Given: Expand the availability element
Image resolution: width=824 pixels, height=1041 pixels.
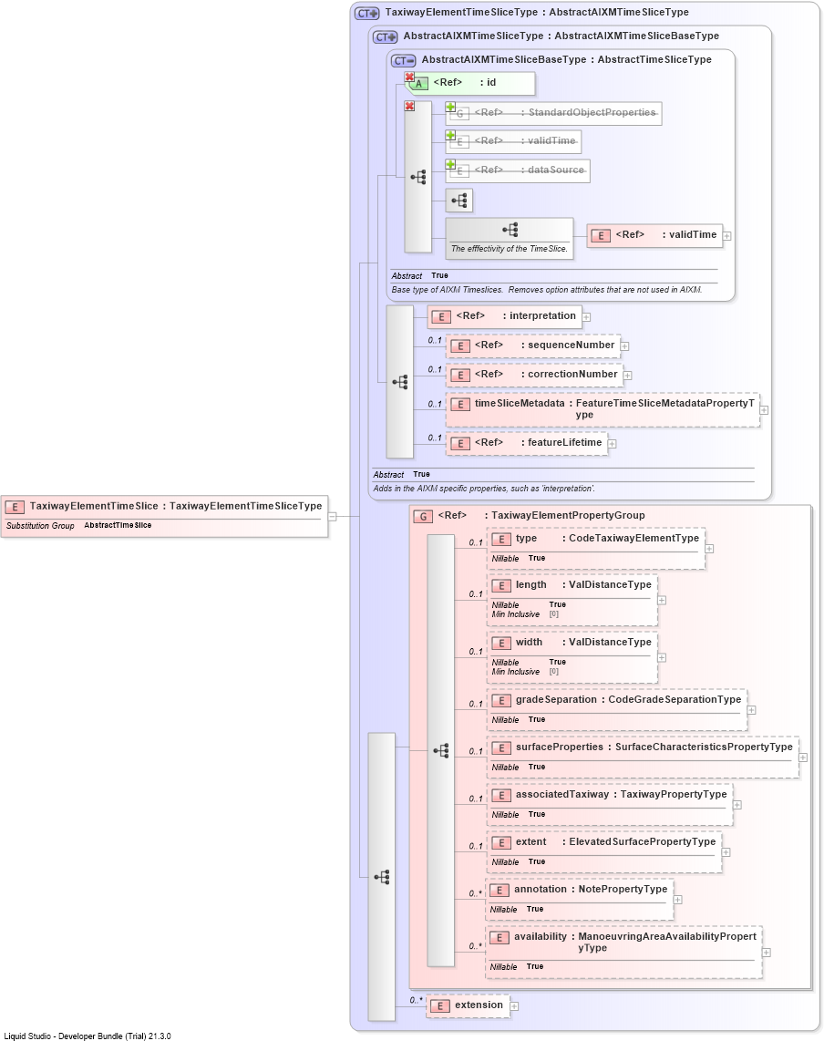Looking at the screenshot, I should 767,953.
